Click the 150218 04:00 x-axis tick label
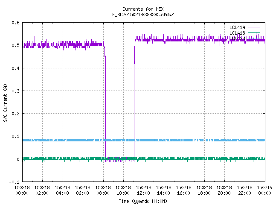Screen dimensions: 273x205 pyautogui.click(x=62, y=190)
